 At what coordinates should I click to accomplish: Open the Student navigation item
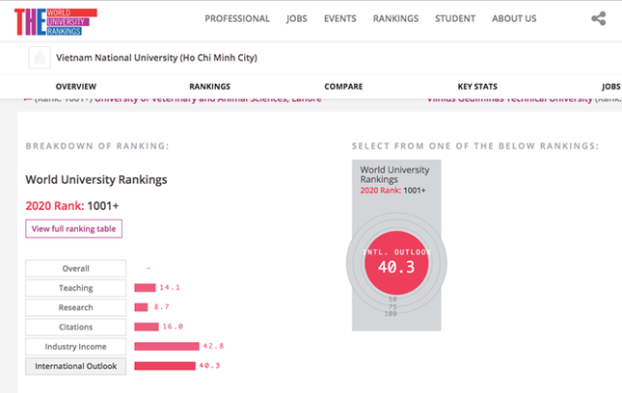455,18
